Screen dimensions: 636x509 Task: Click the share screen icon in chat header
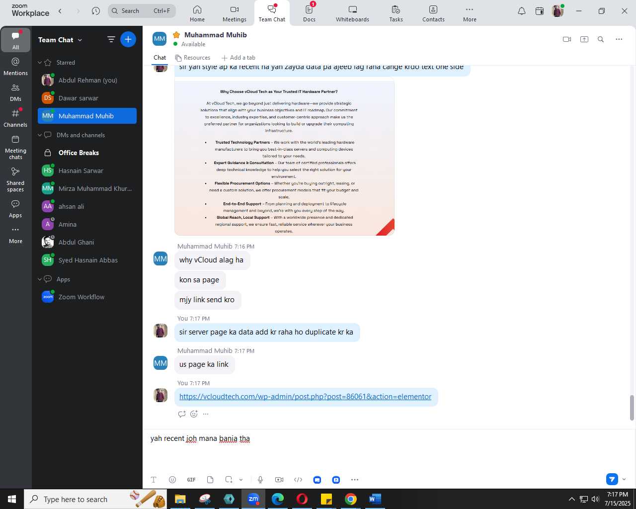click(584, 39)
